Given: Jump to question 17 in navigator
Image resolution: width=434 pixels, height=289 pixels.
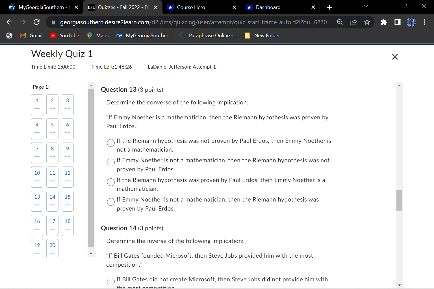Looking at the screenshot, I should (52, 225).
